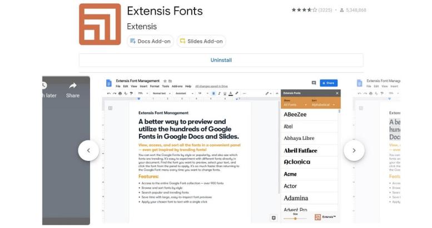Toggle Underline formatting
This screenshot has height=228, width=432.
coord(225,94)
